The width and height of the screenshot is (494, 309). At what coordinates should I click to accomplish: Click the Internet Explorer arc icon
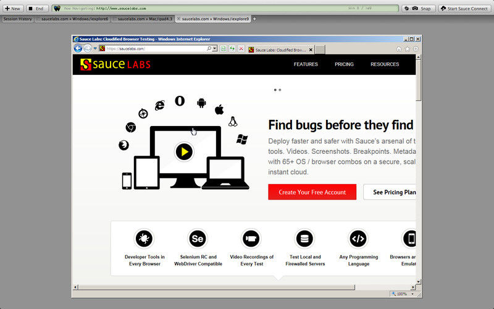tap(160, 105)
